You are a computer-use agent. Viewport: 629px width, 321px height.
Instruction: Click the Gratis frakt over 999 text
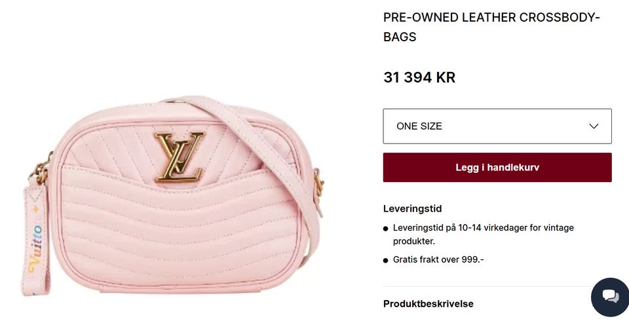438,259
